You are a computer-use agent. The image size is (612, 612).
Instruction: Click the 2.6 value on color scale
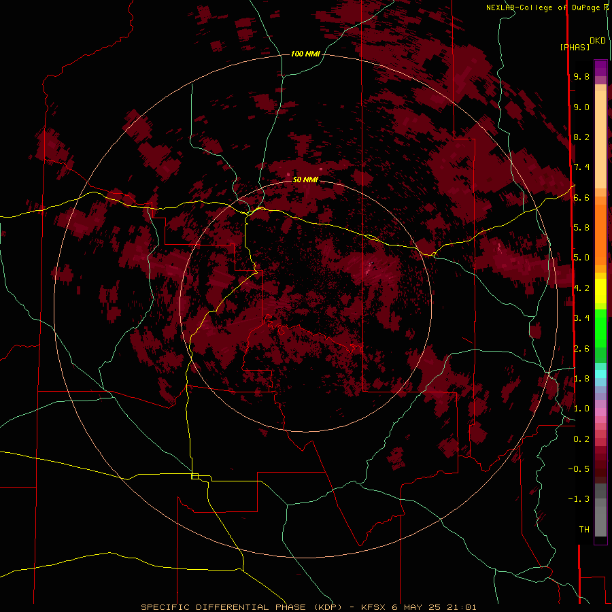point(581,349)
